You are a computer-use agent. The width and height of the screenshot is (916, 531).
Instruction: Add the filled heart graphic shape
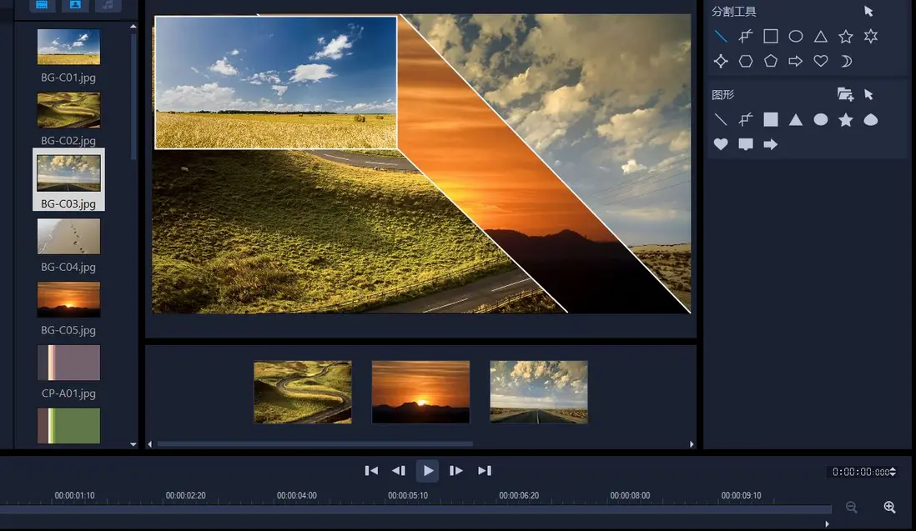pos(721,144)
